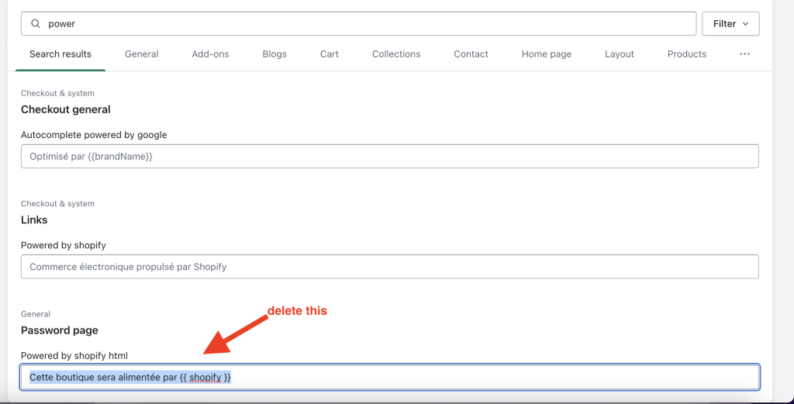This screenshot has height=404, width=794.
Task: Click the 'Autocomplete powered by google' label
Action: click(x=94, y=135)
